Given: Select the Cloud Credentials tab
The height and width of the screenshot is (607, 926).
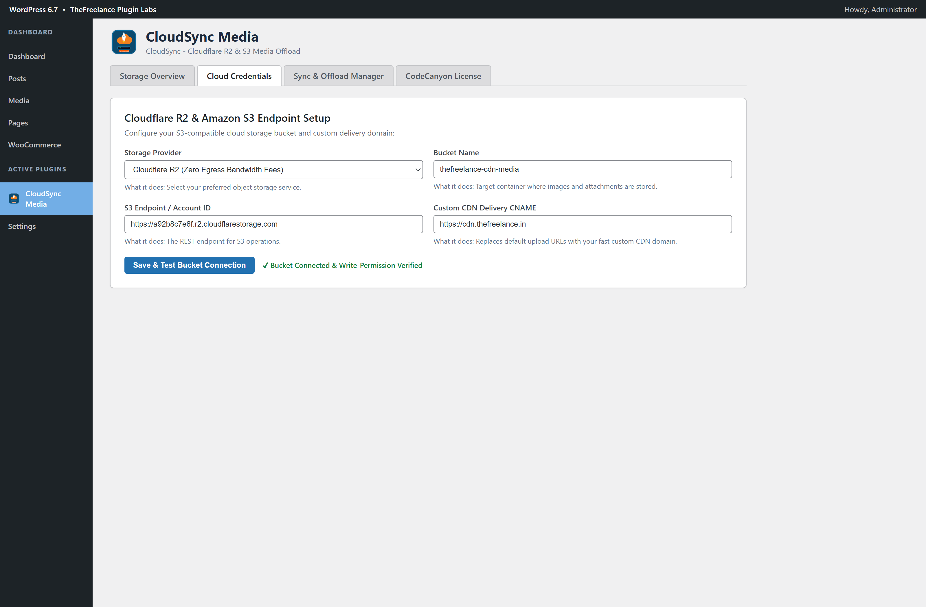Looking at the screenshot, I should click(239, 76).
